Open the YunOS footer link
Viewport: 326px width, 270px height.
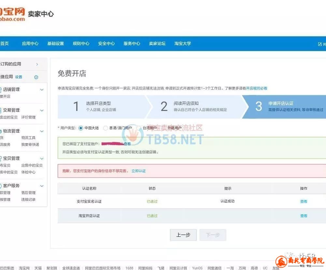pyautogui.click(x=197, y=268)
